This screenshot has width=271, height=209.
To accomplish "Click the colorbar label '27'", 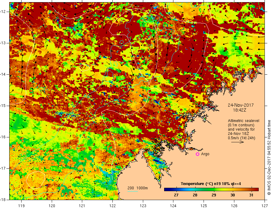I will tap(176, 195).
